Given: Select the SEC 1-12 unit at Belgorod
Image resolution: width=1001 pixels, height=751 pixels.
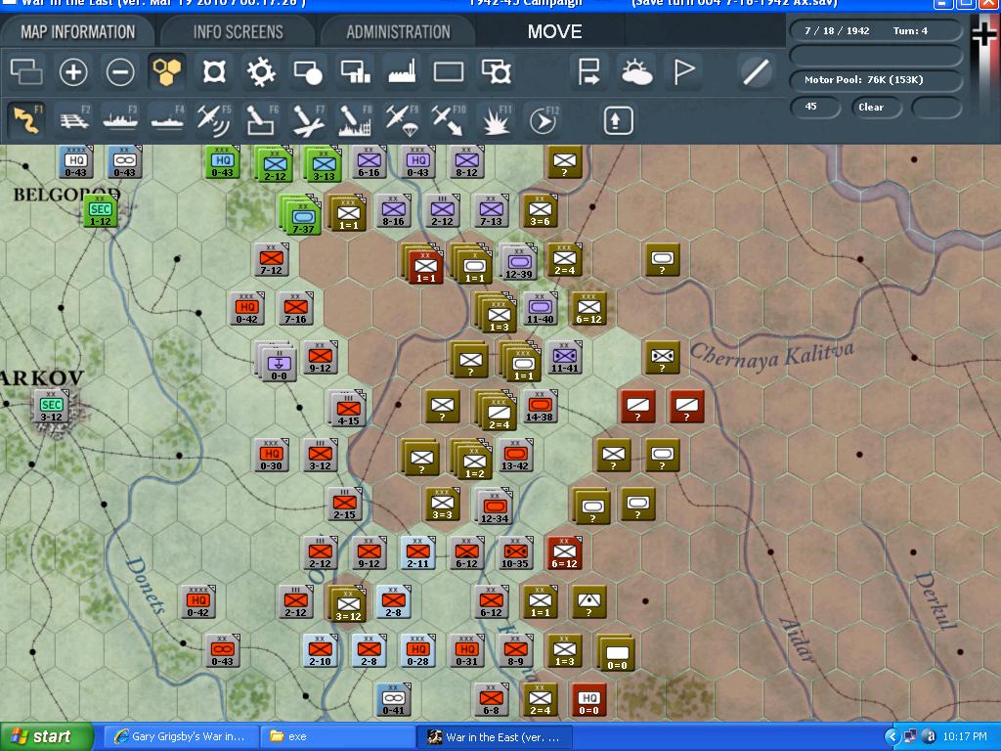Looking at the screenshot, I should tap(101, 211).
